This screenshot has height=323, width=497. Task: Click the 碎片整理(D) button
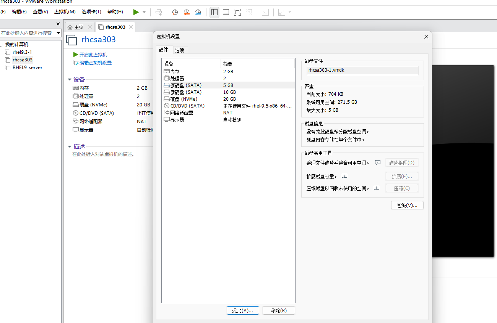pos(402,163)
